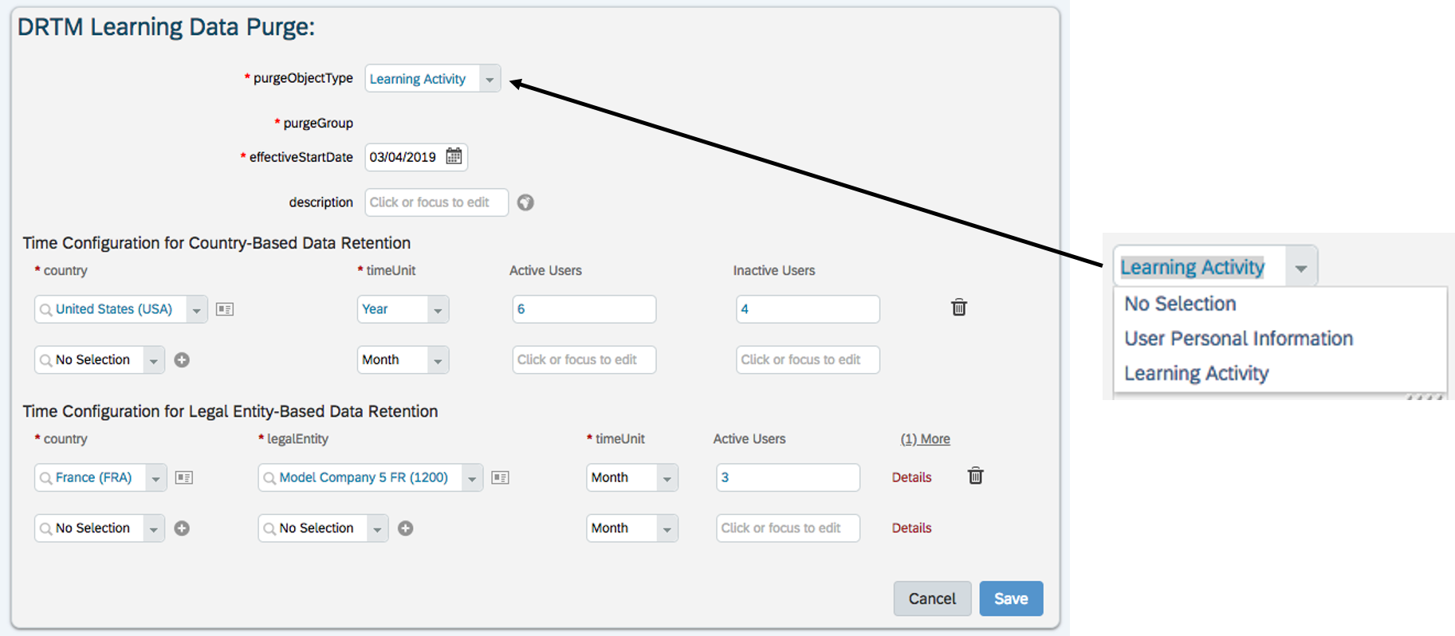Open Details link for France row
Image resolution: width=1455 pixels, height=636 pixels.
(911, 477)
